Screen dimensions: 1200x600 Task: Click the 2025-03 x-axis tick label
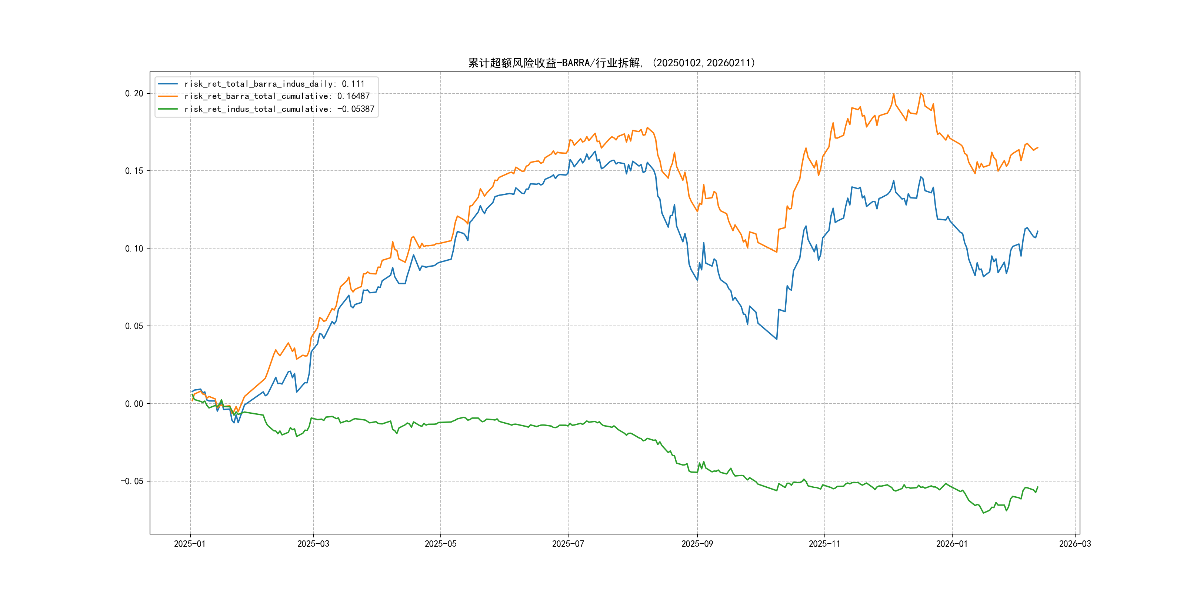(x=313, y=544)
